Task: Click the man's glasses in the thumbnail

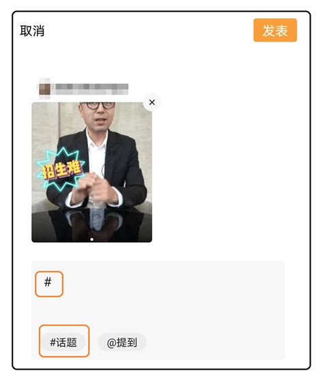Action: click(99, 105)
